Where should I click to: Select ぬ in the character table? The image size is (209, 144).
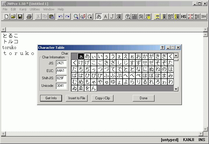(x=151, y=69)
